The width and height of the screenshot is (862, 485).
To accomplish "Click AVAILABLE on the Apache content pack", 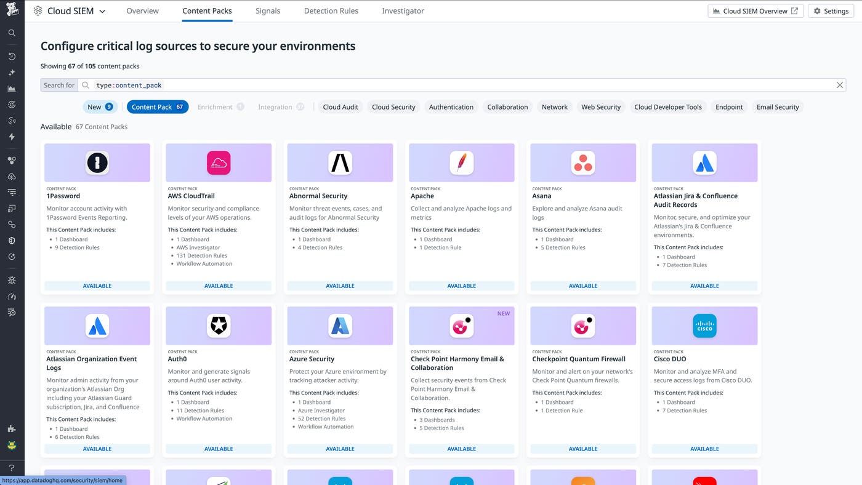I will click(x=461, y=286).
